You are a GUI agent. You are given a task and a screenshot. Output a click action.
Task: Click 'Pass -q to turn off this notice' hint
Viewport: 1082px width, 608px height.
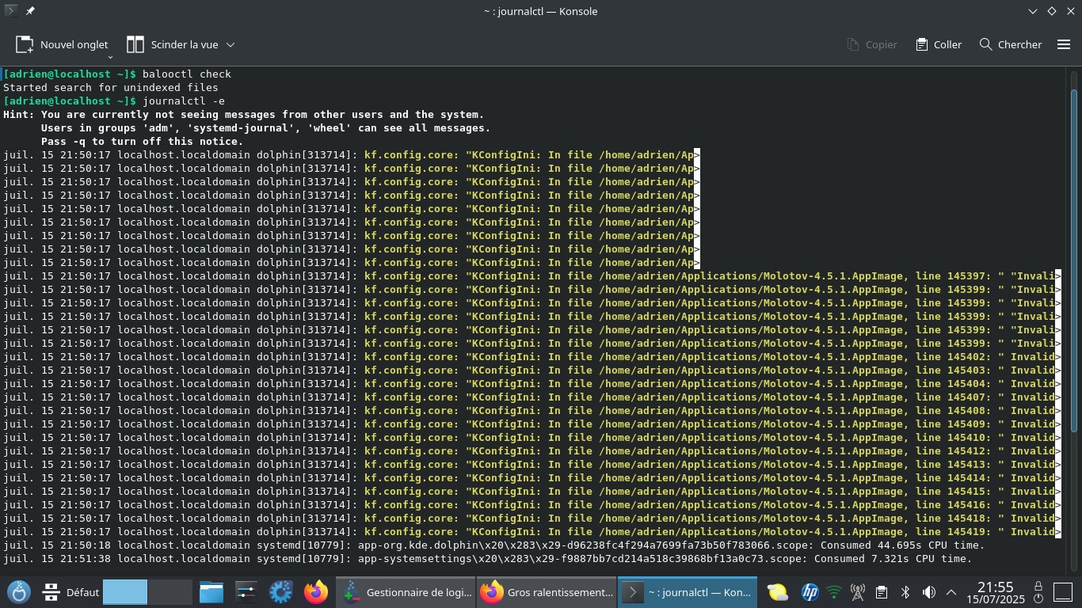(143, 141)
